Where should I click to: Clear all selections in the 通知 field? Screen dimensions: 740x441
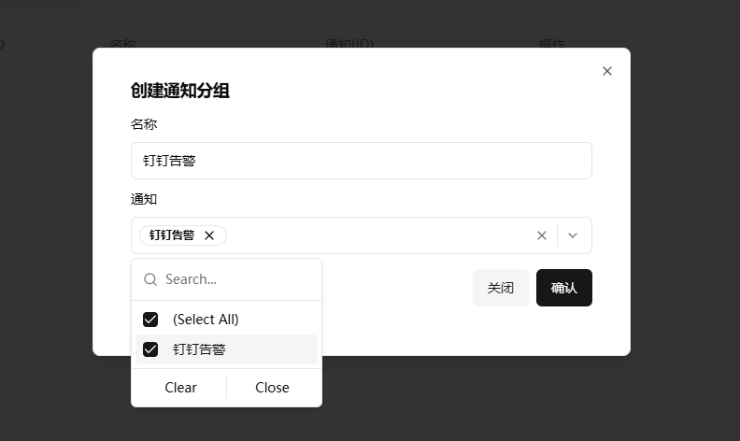[541, 235]
